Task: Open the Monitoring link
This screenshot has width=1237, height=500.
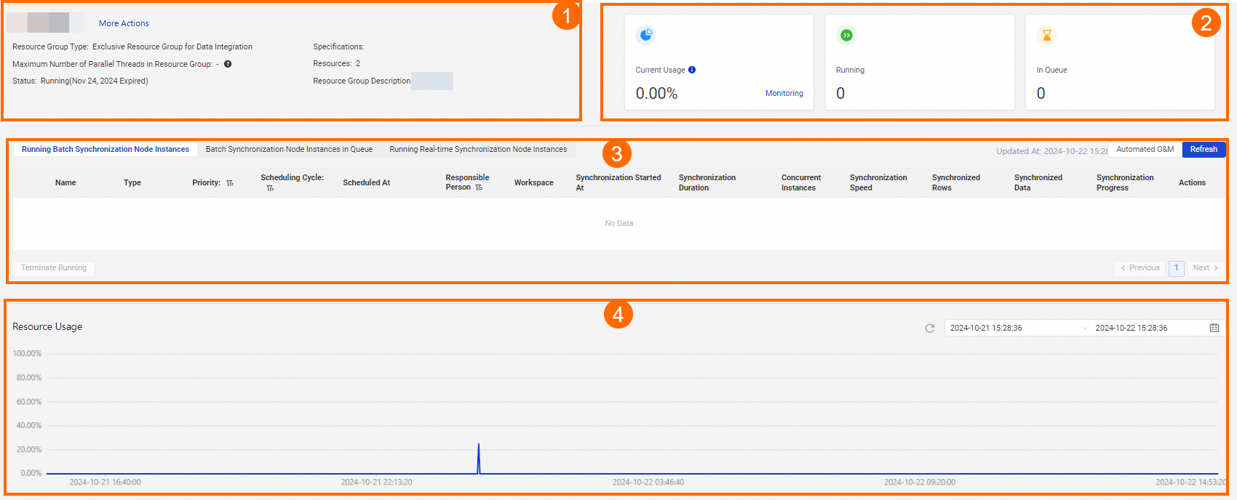Action: [x=784, y=93]
